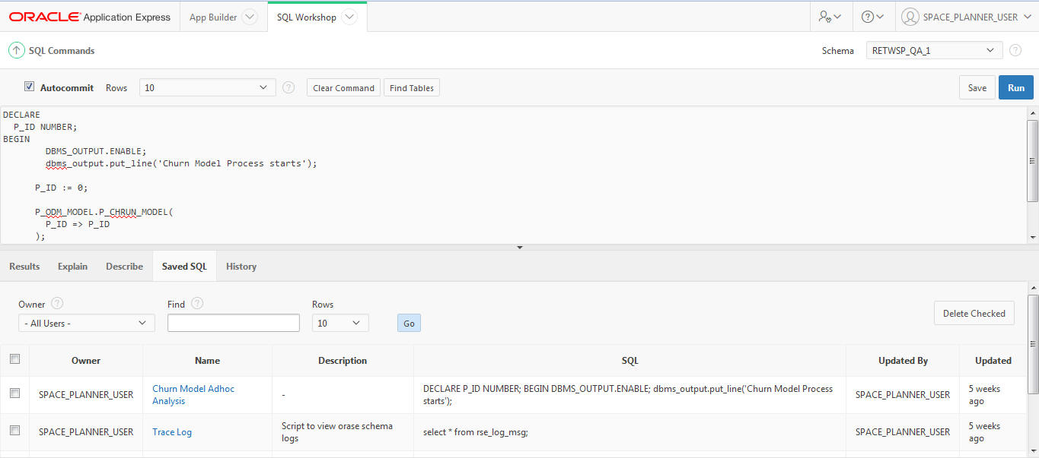Click the SQL Commands breadcrumb title

tap(62, 51)
